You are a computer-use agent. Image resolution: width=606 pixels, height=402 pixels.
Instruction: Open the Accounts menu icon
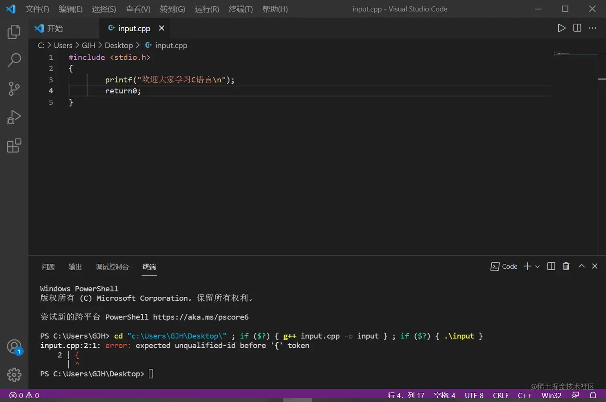click(x=14, y=347)
